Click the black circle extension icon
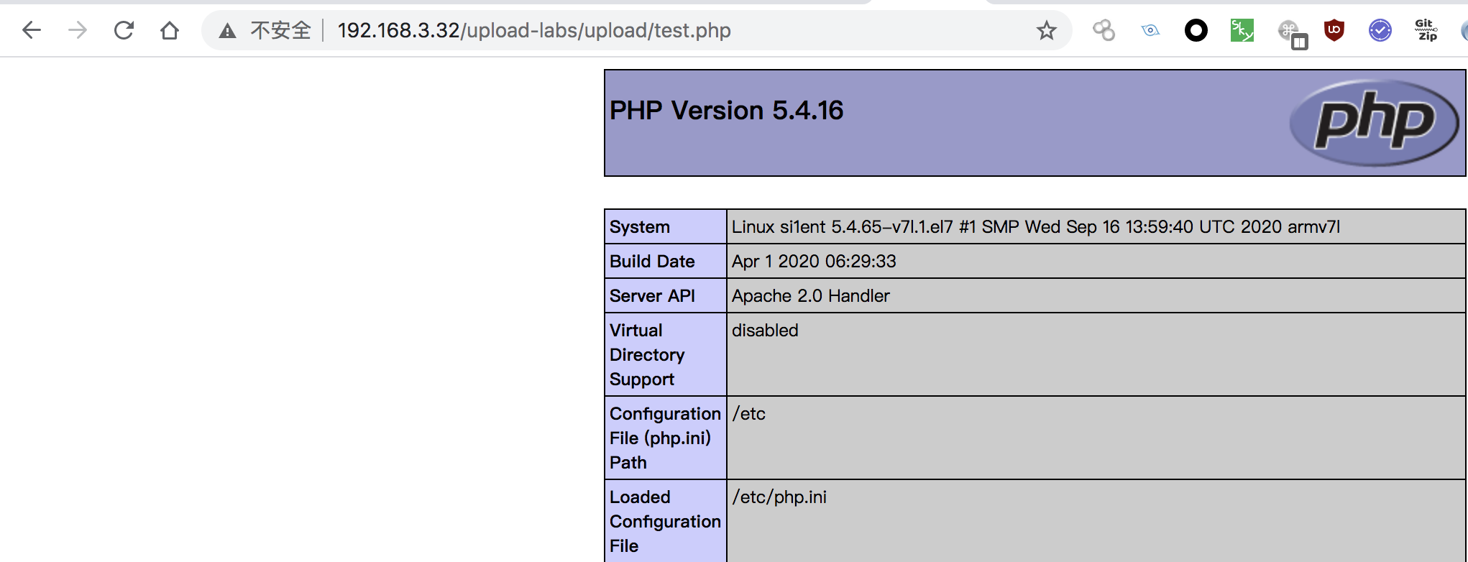 click(x=1196, y=30)
